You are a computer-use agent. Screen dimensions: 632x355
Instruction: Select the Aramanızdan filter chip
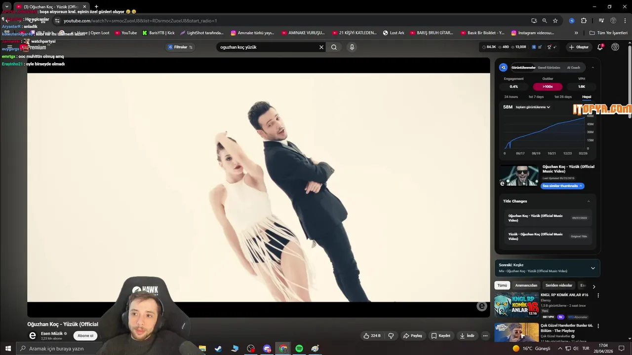[x=526, y=285]
